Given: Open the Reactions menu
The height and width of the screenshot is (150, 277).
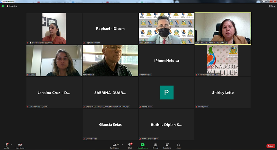Looking at the screenshot, I should click(167, 145).
